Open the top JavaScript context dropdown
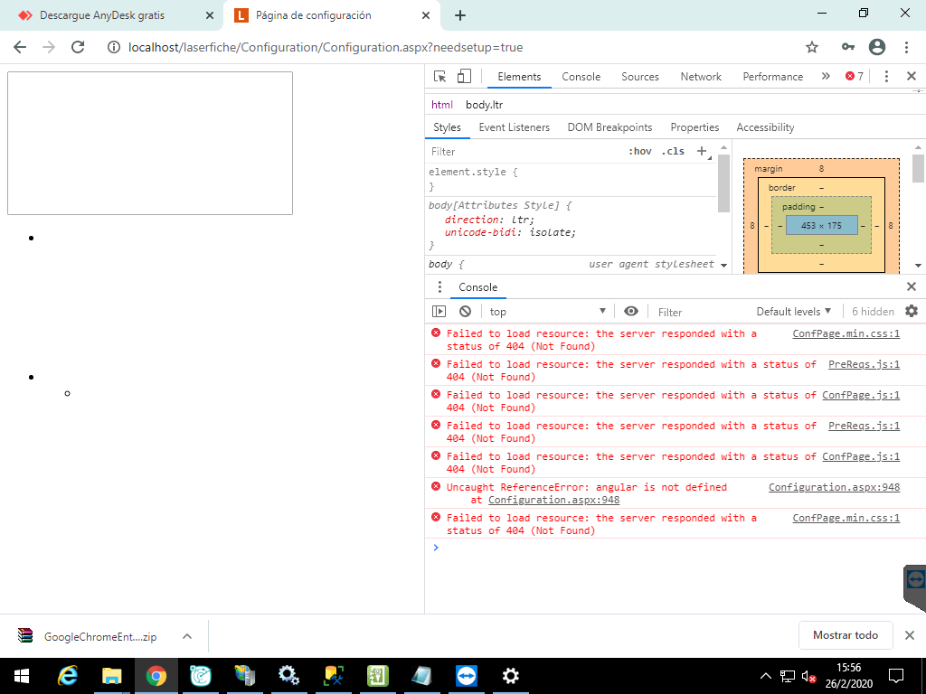This screenshot has height=694, width=926. click(547, 312)
